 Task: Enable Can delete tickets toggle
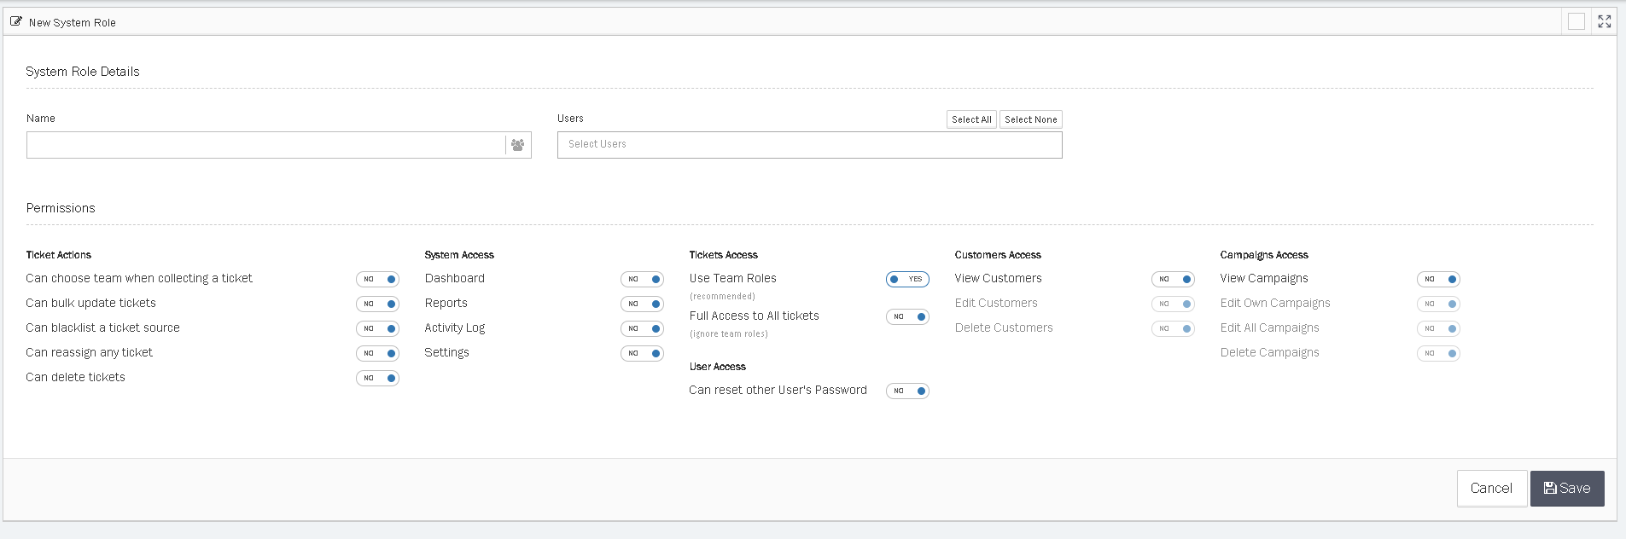[x=377, y=378]
